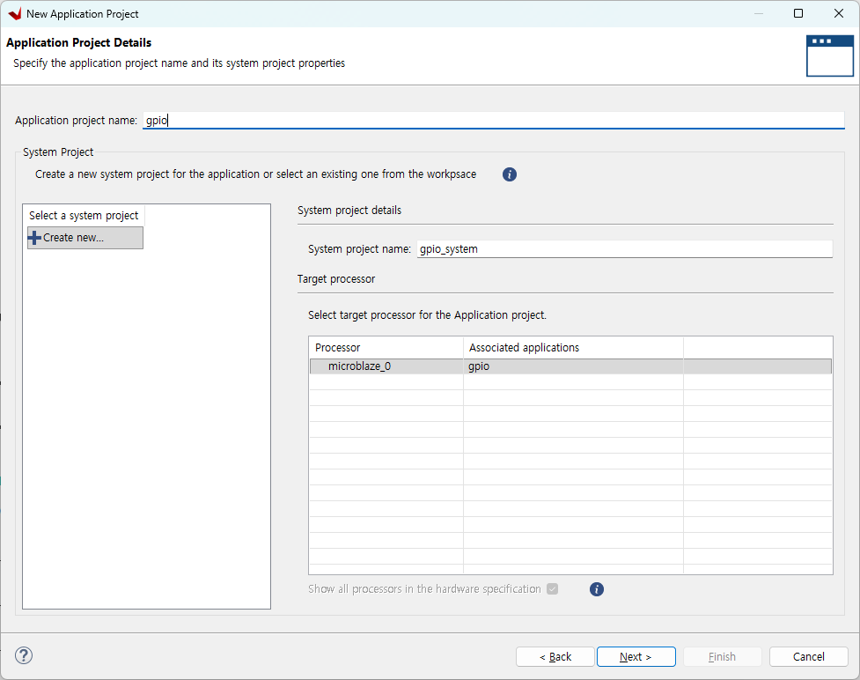Go back with the Back button
Viewport: 860px width, 680px height.
(555, 657)
